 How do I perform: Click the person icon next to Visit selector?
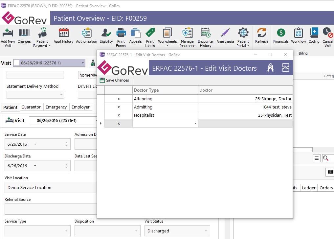(93, 63)
